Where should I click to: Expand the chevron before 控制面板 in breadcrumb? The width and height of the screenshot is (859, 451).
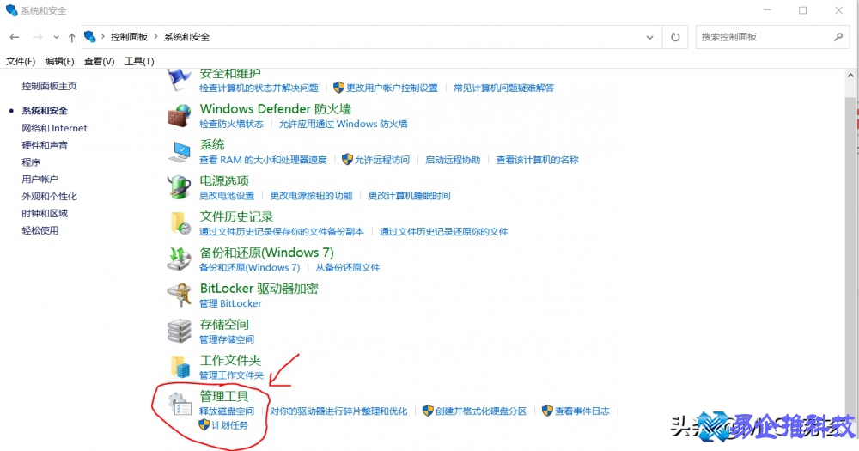click(103, 37)
